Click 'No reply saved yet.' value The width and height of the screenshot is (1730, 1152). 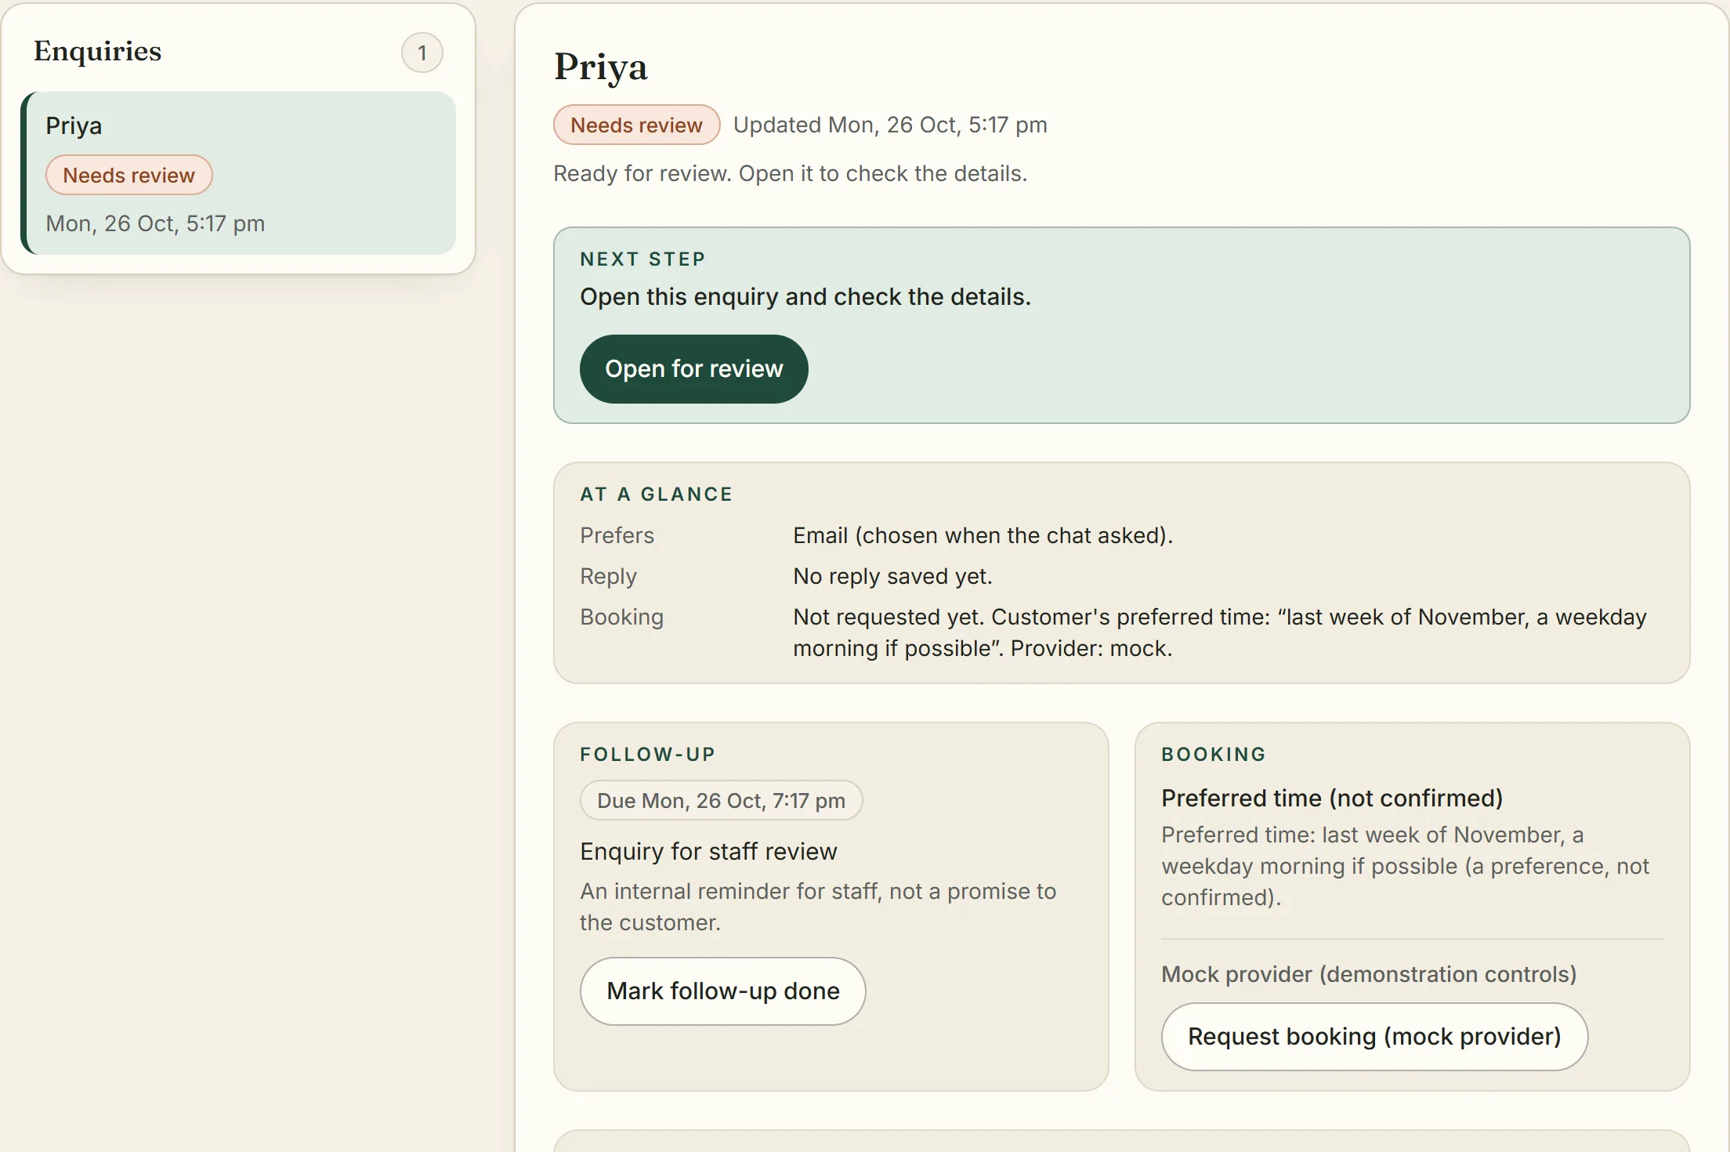coord(892,576)
